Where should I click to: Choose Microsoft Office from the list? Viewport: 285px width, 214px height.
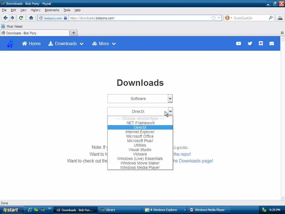[x=140, y=136]
